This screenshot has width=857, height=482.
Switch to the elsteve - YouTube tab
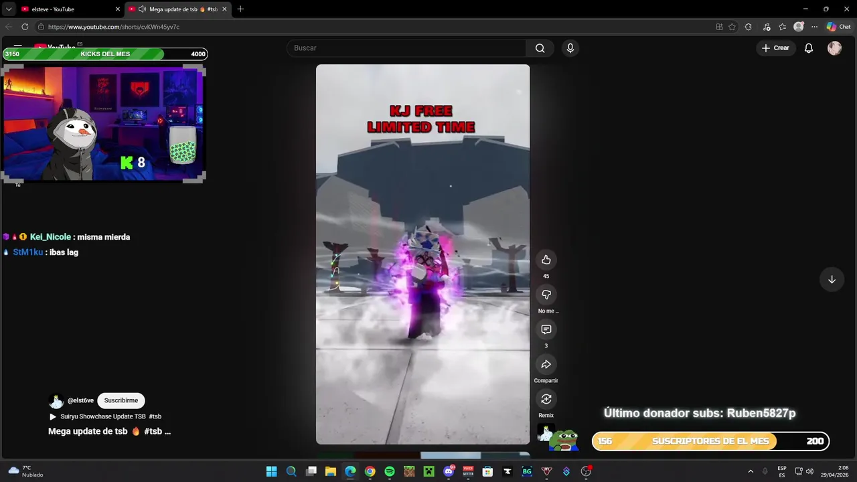tap(70, 9)
